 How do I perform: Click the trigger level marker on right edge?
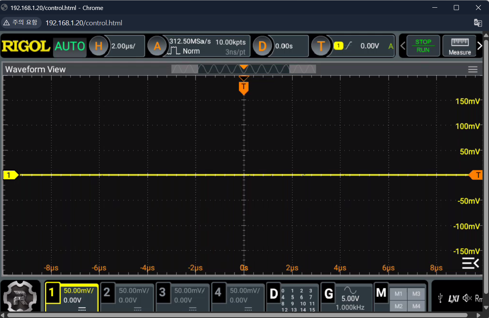(x=476, y=175)
